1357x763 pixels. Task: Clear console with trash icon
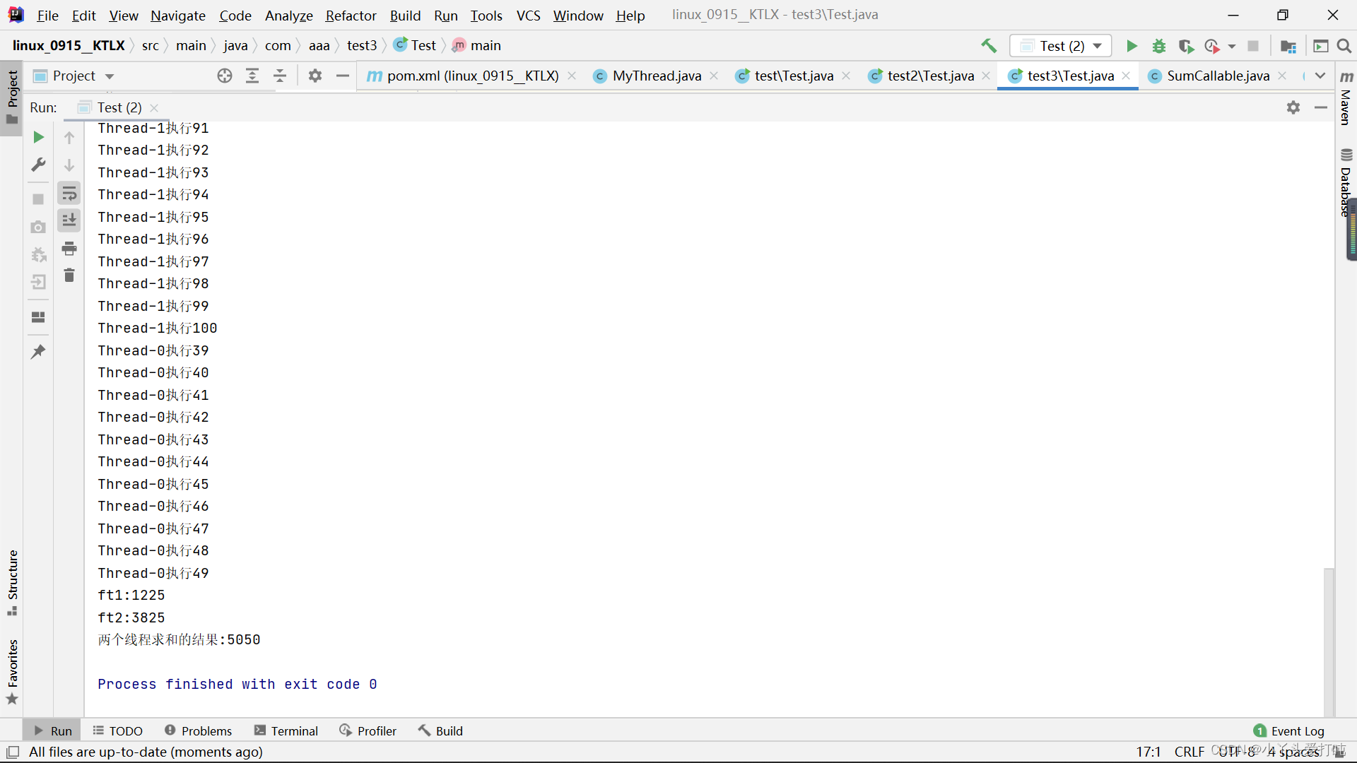(69, 276)
